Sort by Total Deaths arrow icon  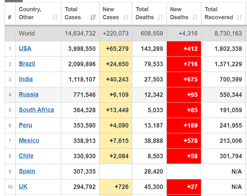pos(160,17)
